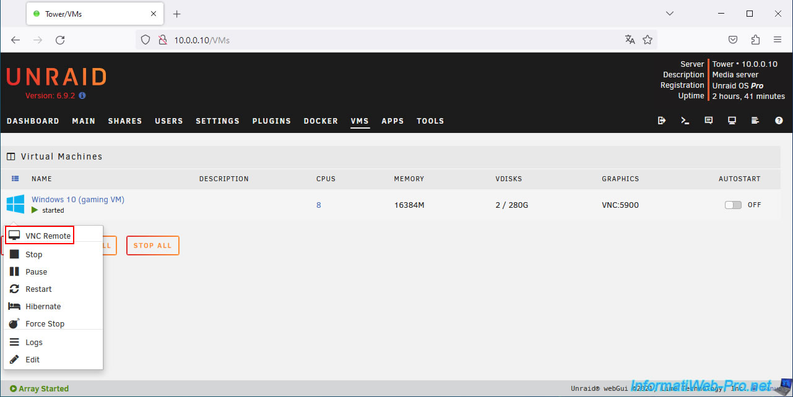This screenshot has height=397, width=793.
Task: Open a new tab with plus button
Action: [x=176, y=14]
